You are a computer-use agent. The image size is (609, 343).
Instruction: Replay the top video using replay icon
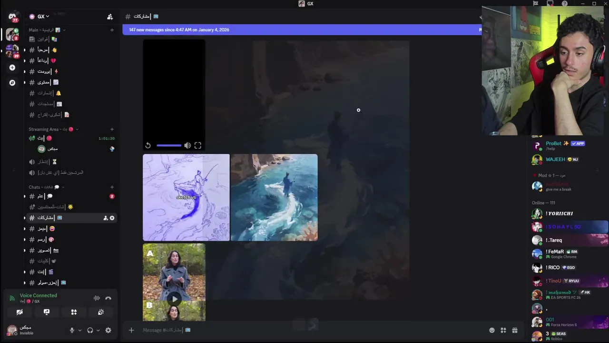(148, 146)
